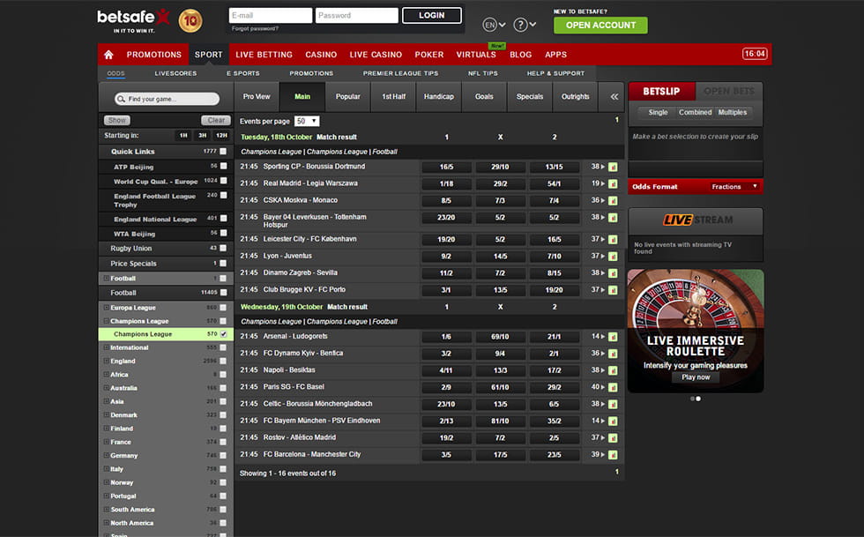The image size is (864, 537).
Task: Open stats icon for Celtic - Borussia Mönchengladbach
Action: tap(613, 405)
